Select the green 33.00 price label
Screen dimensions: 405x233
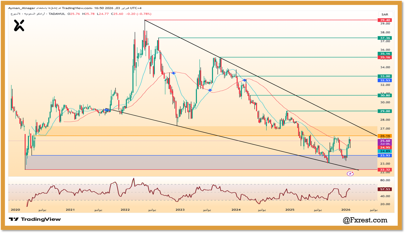[x=385, y=76]
